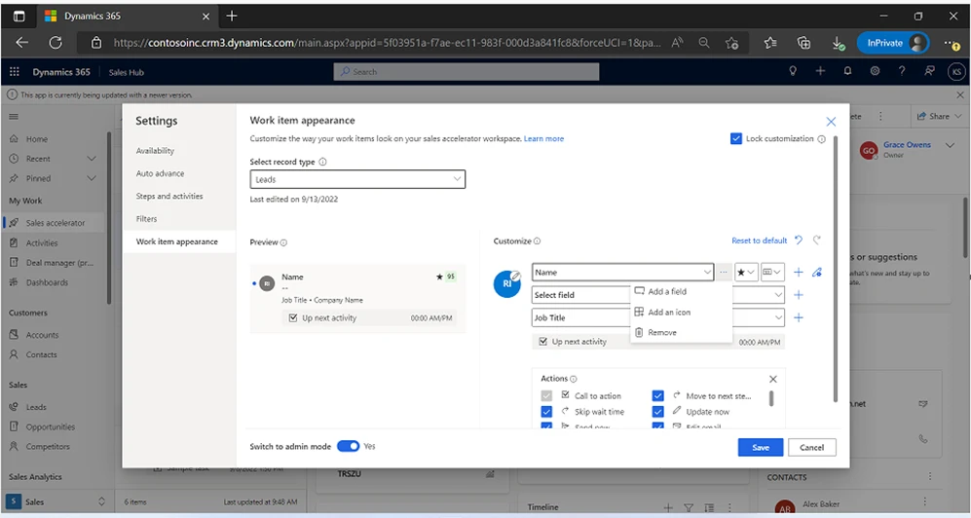Click the plus icon beside Job Title row
The height and width of the screenshot is (518, 971).
click(x=799, y=317)
